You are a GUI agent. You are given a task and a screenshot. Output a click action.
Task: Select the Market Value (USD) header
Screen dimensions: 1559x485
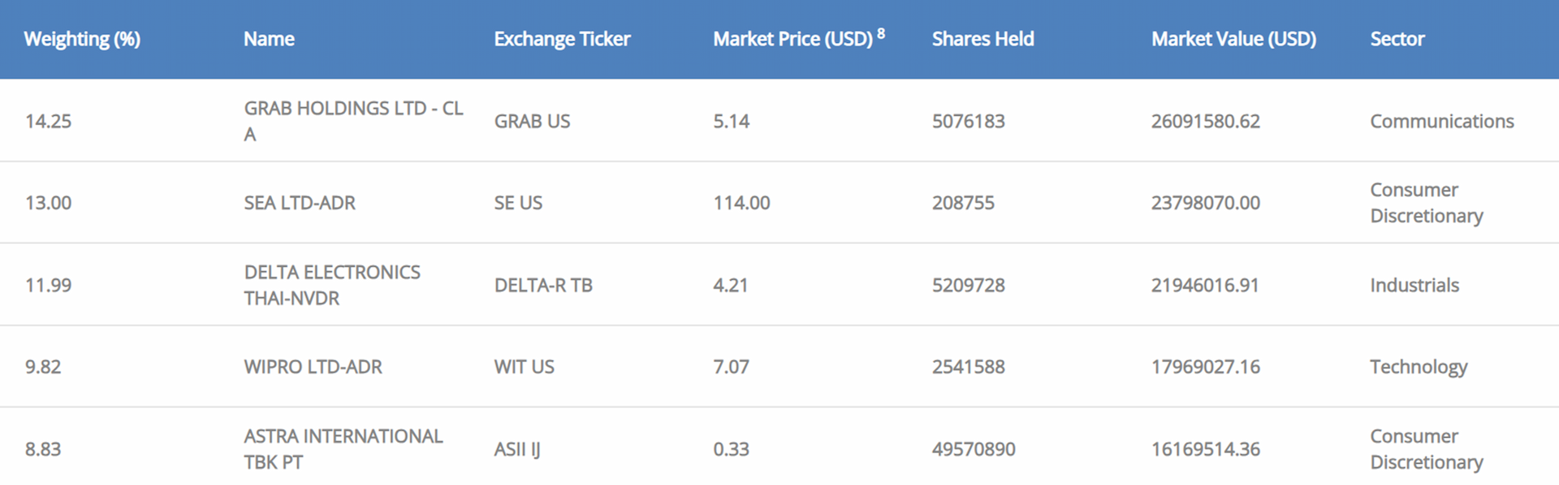click(1233, 39)
